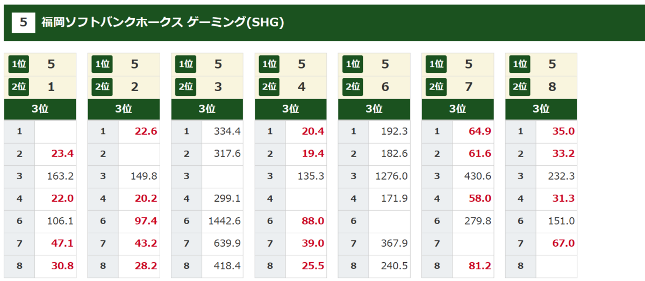Select the 3位 header of 5-6 table

click(374, 109)
